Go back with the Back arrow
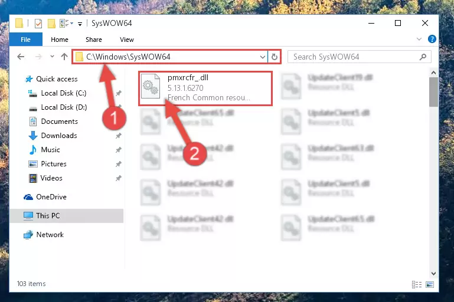 point(21,57)
